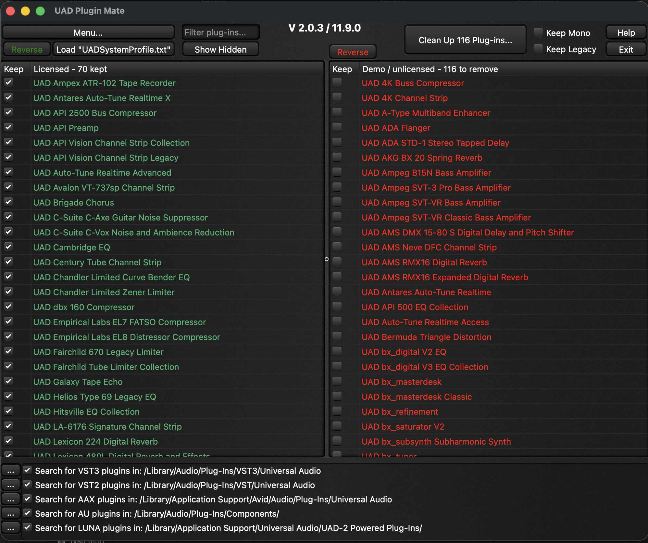Start Clean Up 116 Plug-ins

click(x=465, y=40)
